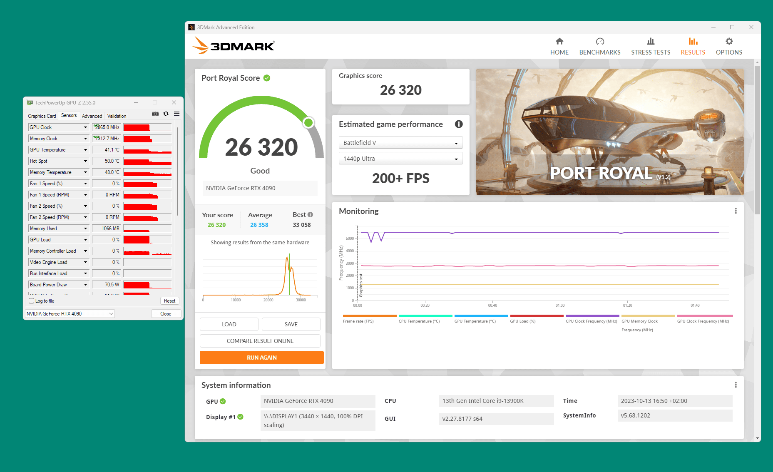Open the Stress Tests section
This screenshot has height=472, width=773.
651,46
